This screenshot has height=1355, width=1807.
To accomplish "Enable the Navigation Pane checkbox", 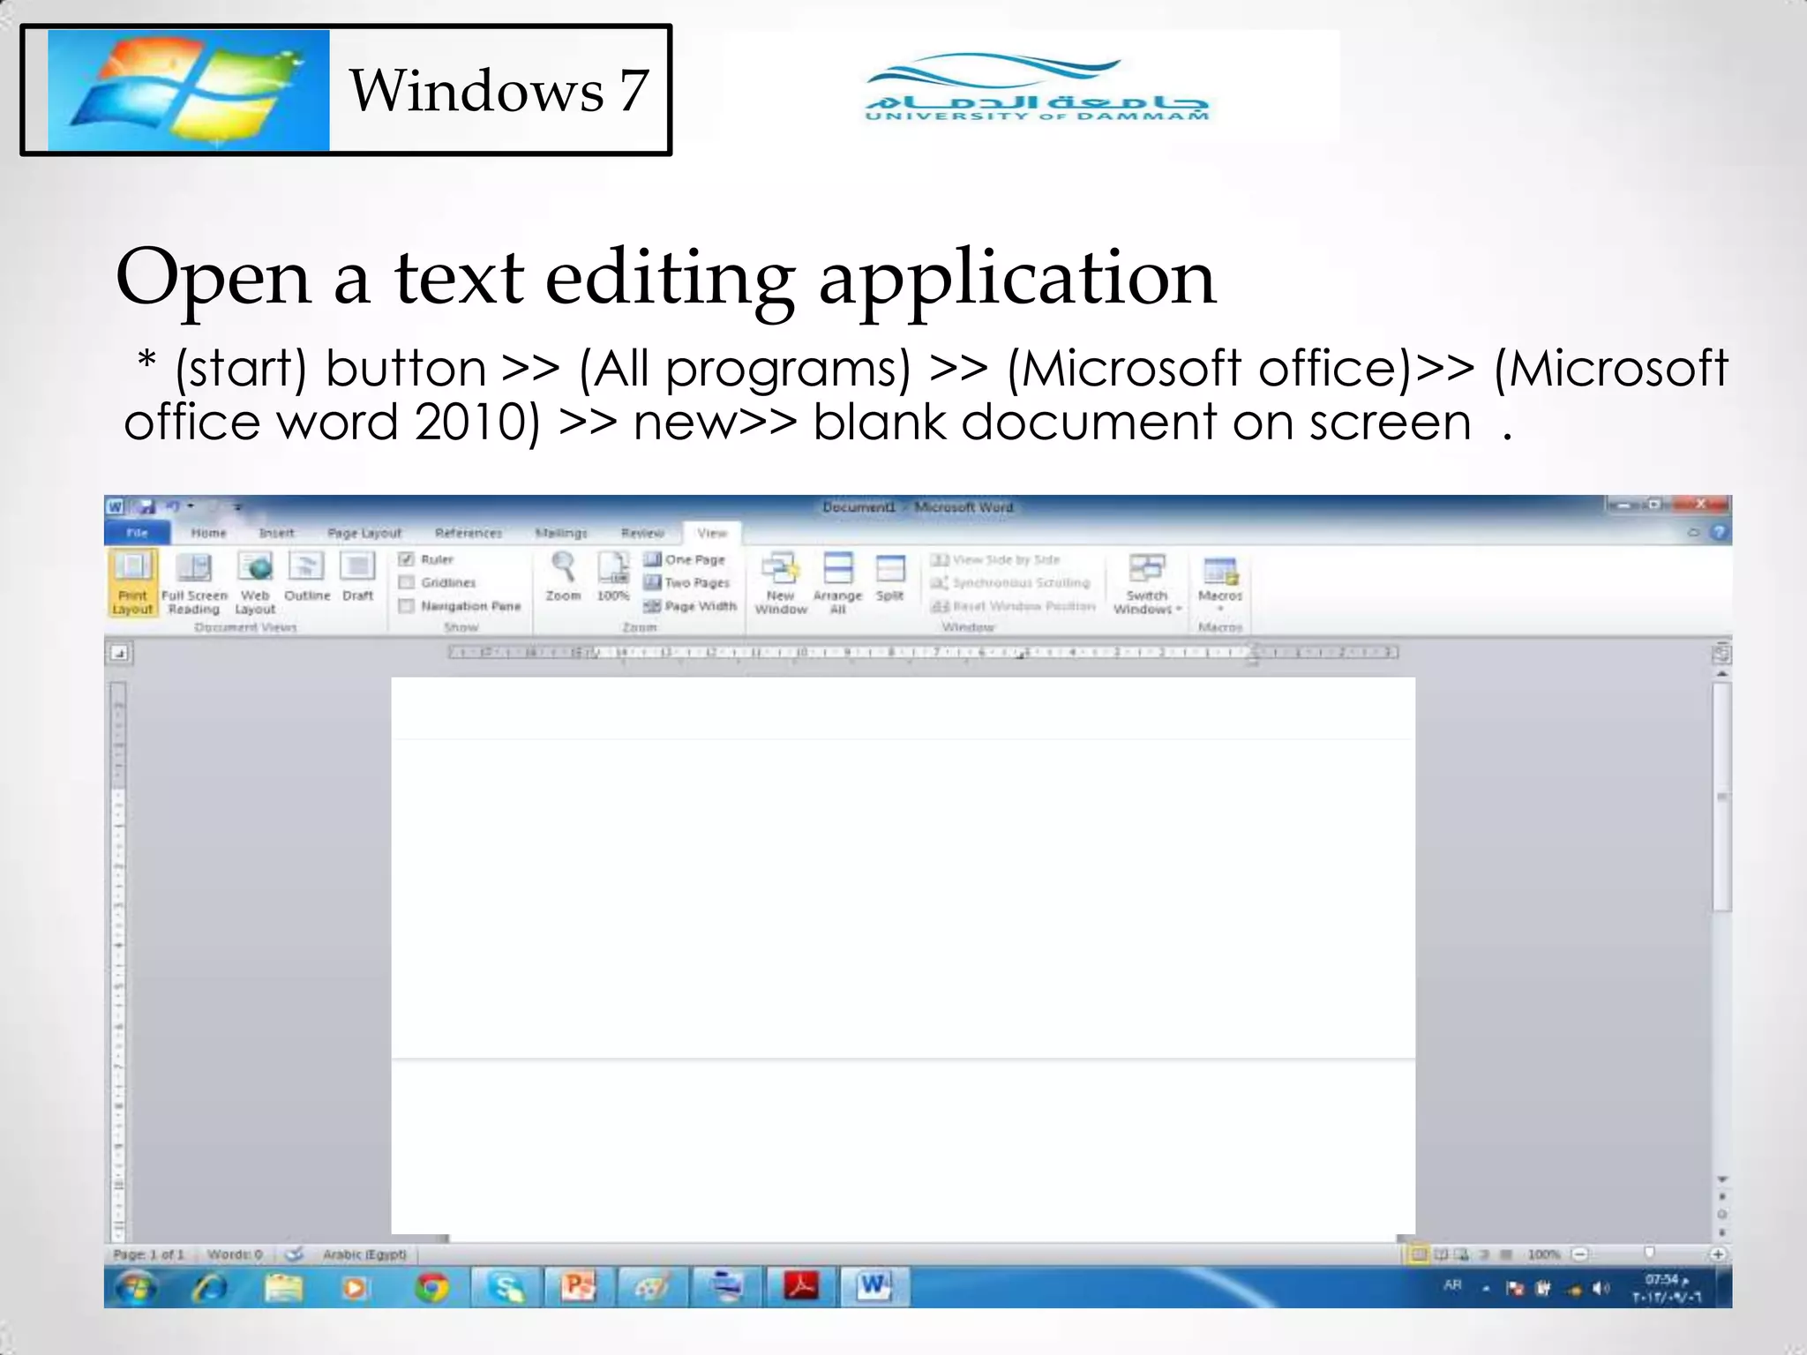I will pos(407,606).
